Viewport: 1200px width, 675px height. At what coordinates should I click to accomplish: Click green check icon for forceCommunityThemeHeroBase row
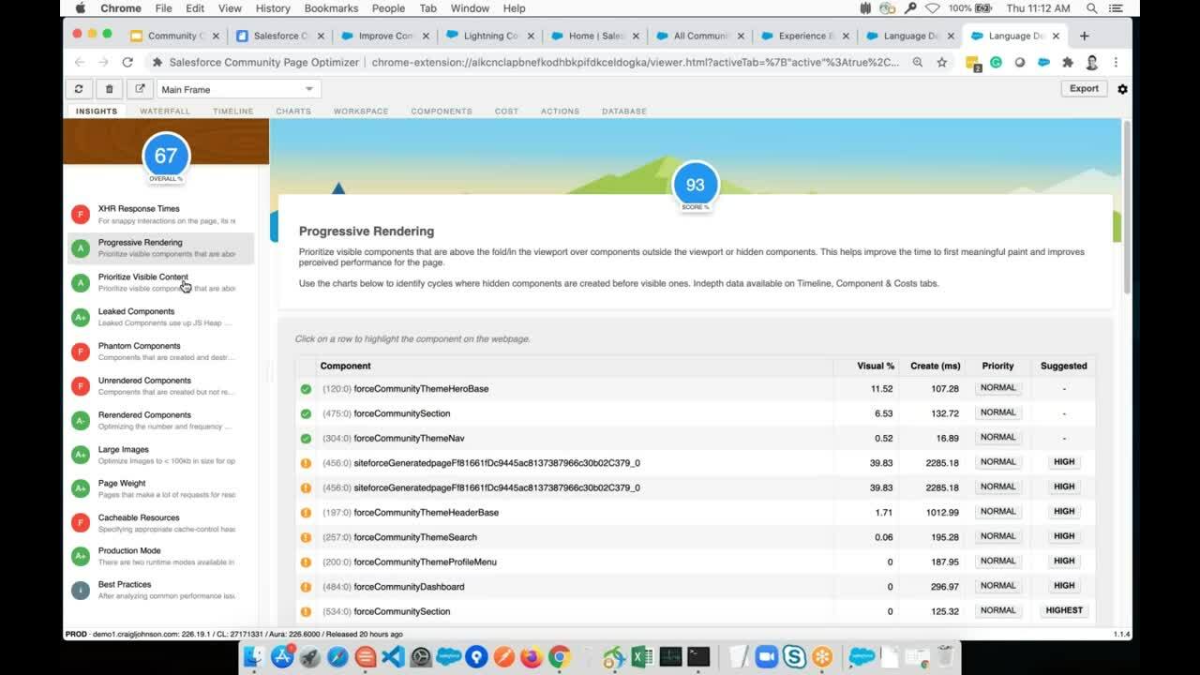coord(306,389)
